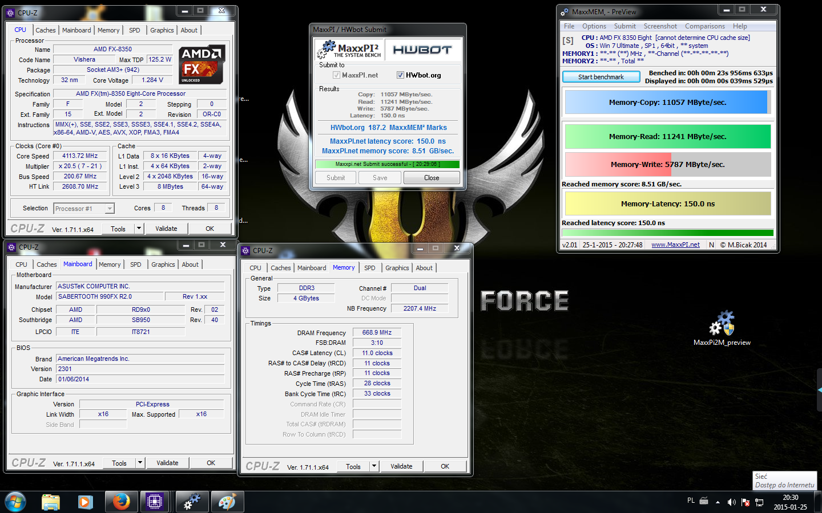Switch to the CPU-Z taskbar icon
822x513 pixels.
(x=155, y=502)
